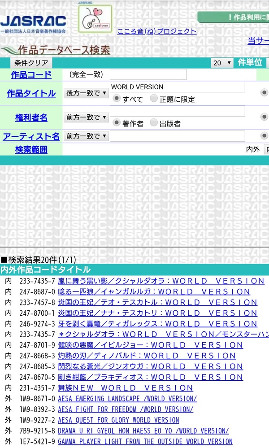Viewport: 269px width, 448px height.
Task: Select the すべて radio button
Action: point(116,98)
